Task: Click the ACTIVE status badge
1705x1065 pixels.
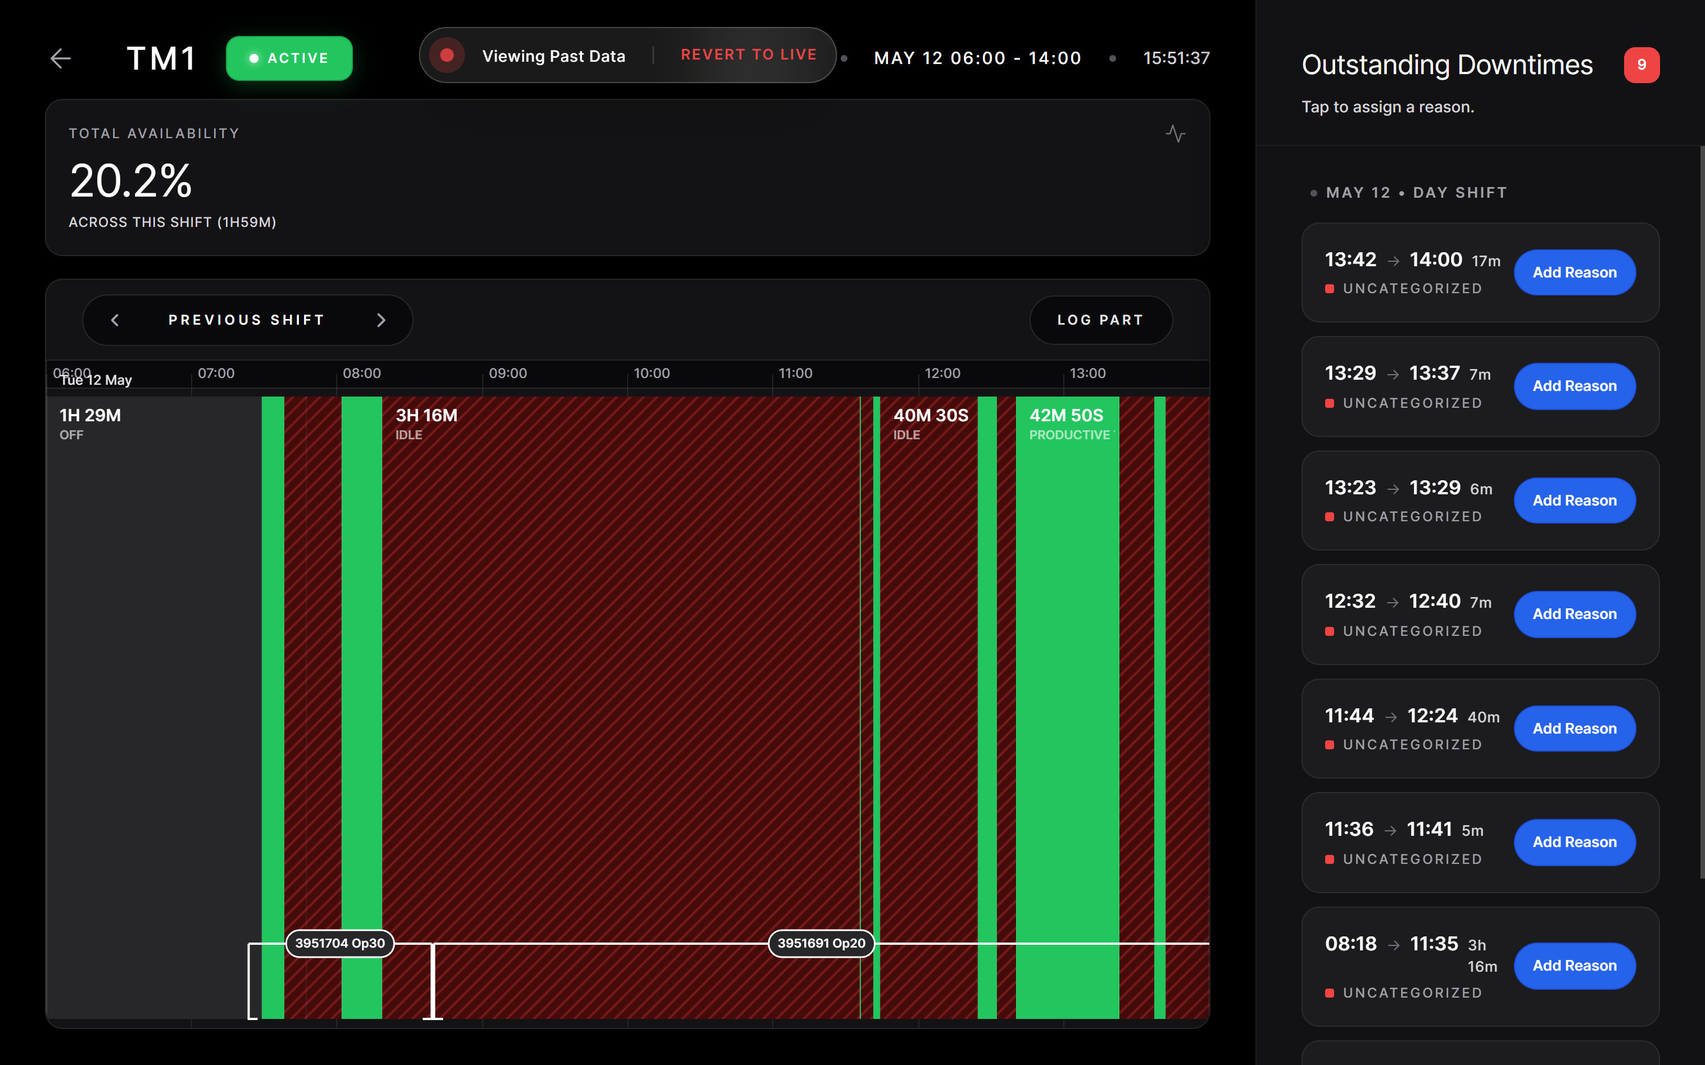Action: coord(289,58)
